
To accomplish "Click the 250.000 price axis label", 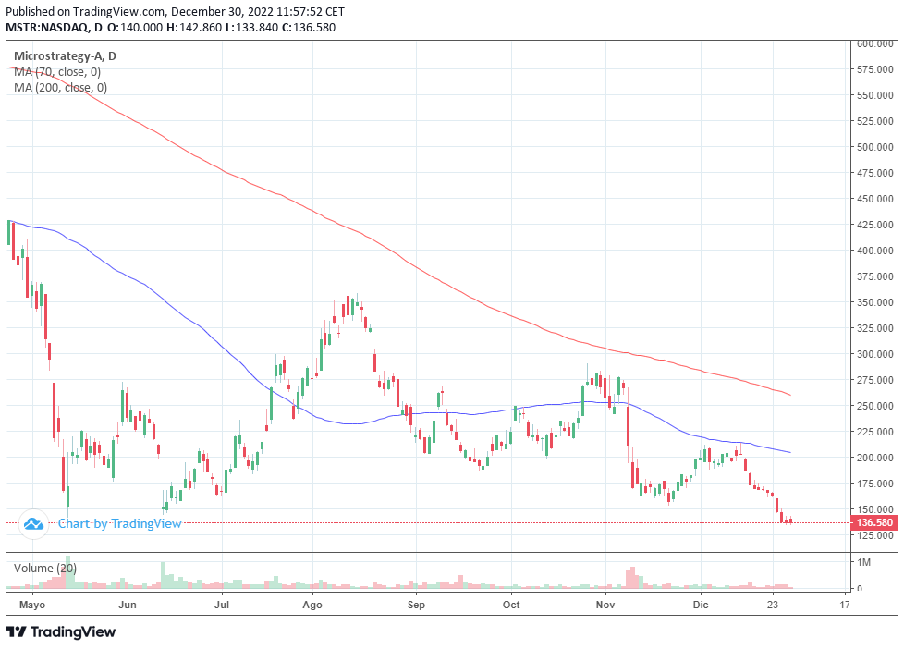I will click(x=875, y=406).
